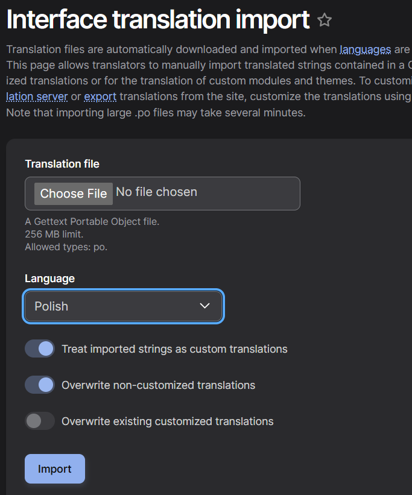Click the export translations link
Image resolution: width=412 pixels, height=495 pixels.
[x=100, y=96]
